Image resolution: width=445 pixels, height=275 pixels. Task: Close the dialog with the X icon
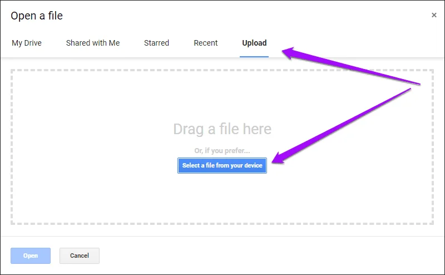[x=434, y=15]
